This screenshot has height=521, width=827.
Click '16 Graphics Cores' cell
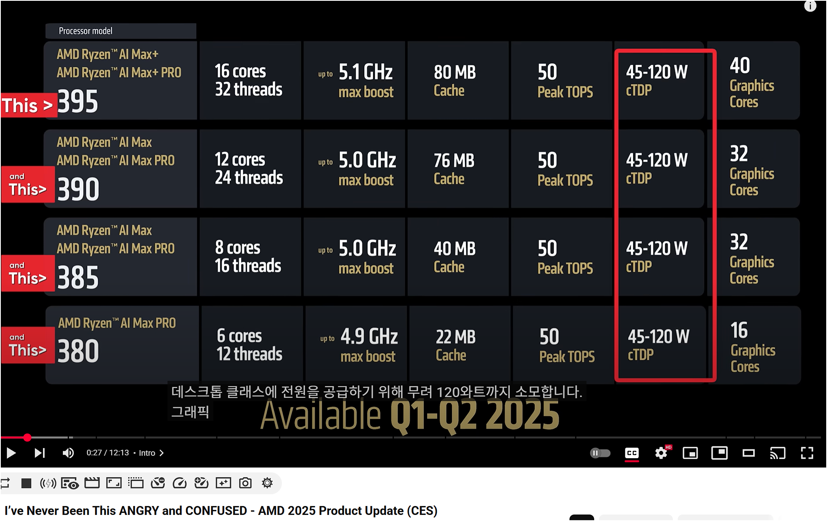coord(755,345)
